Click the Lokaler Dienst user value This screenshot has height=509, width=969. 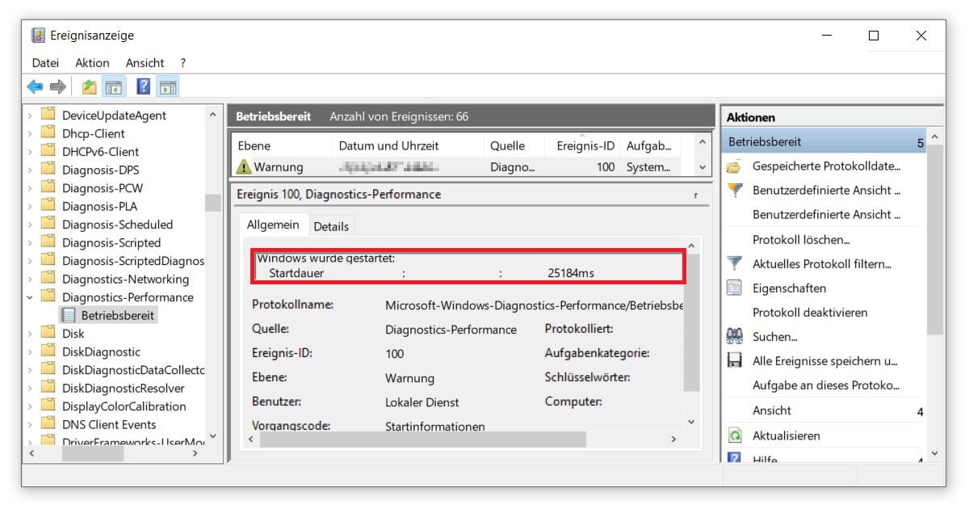[x=422, y=402]
